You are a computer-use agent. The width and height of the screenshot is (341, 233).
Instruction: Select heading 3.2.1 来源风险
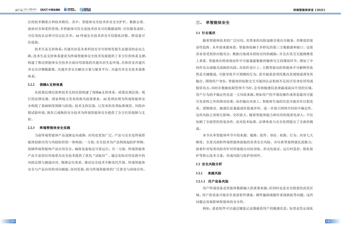click(209, 174)
